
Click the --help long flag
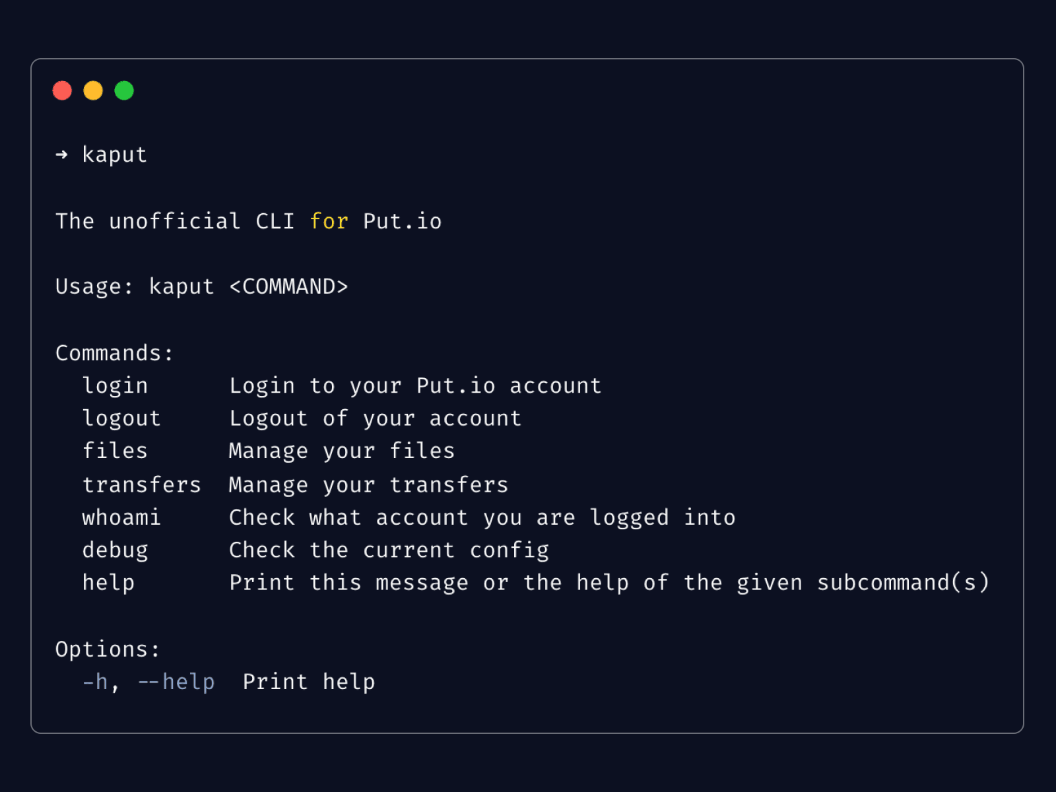click(x=176, y=682)
